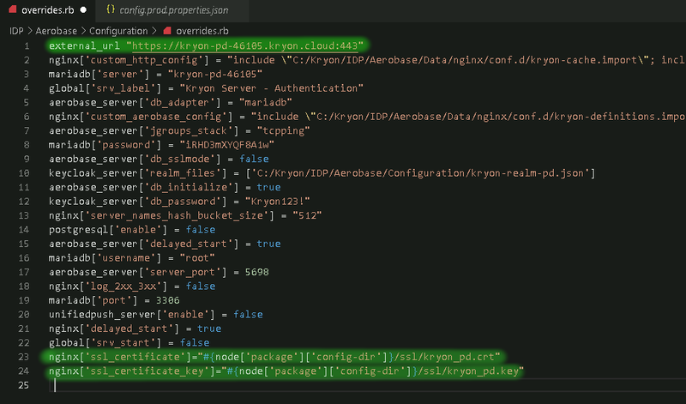Click the Ruby file icon on overrides.rb tab
Screen dimensions: 686x404
11,9
